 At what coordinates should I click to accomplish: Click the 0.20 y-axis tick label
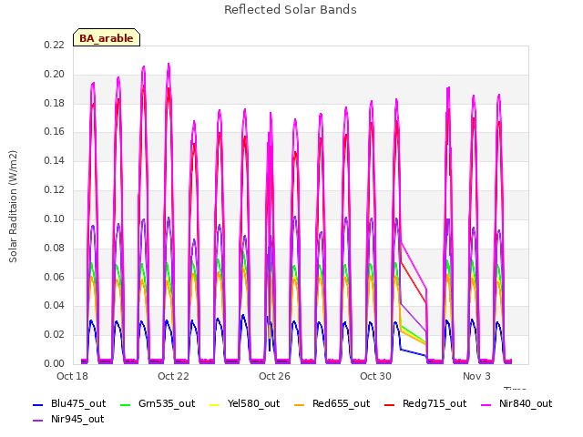coord(55,74)
